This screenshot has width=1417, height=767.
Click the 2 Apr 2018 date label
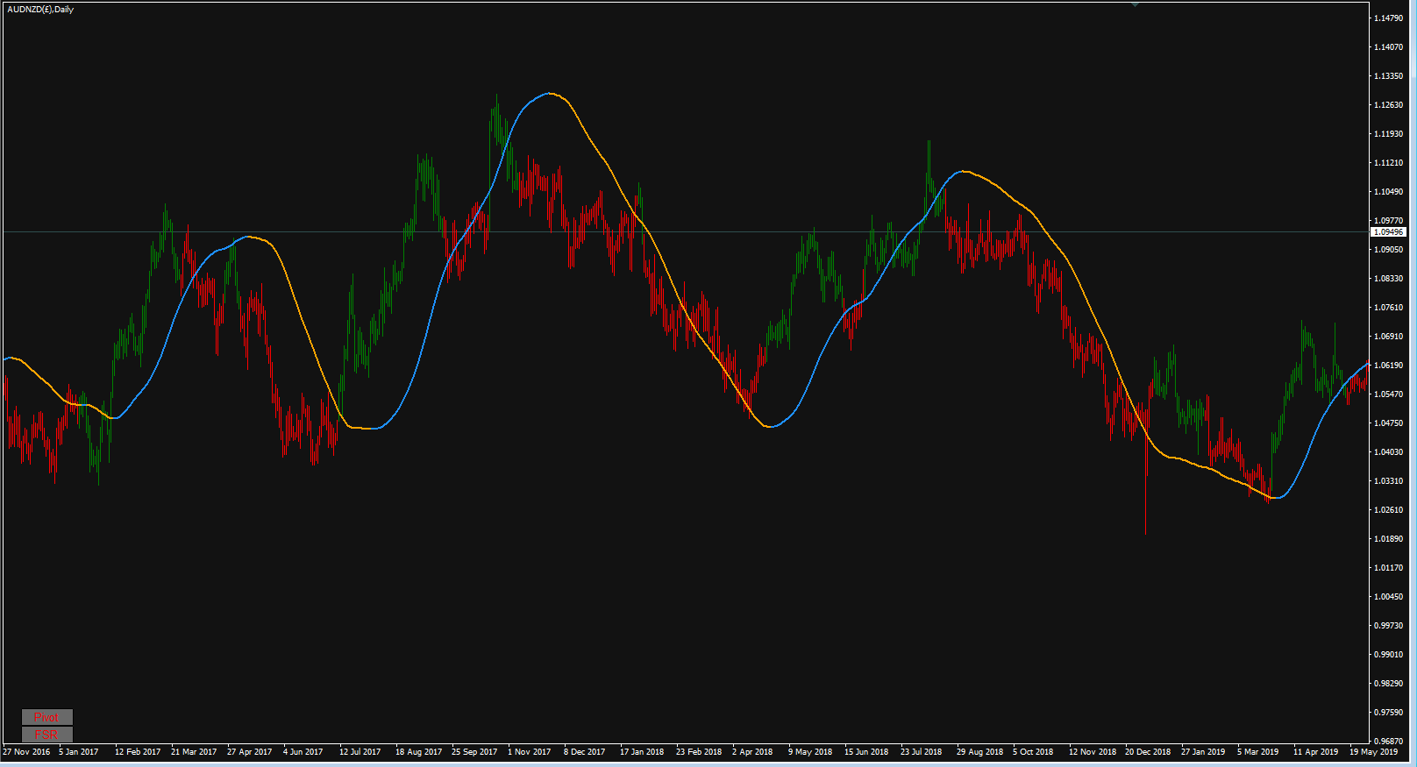click(x=753, y=752)
